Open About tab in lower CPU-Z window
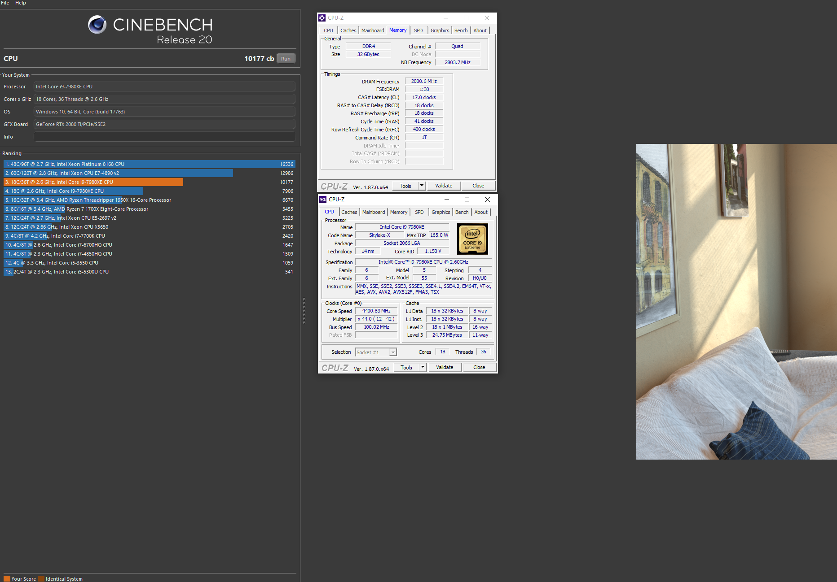Image resolution: width=837 pixels, height=582 pixels. pyautogui.click(x=481, y=212)
